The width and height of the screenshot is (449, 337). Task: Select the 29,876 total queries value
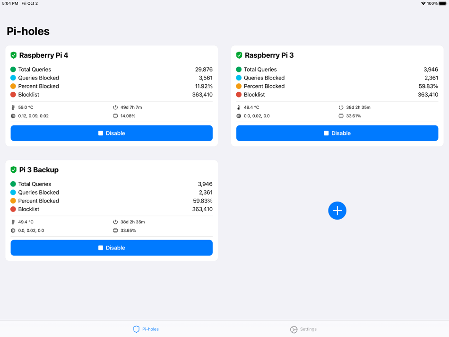coord(204,70)
